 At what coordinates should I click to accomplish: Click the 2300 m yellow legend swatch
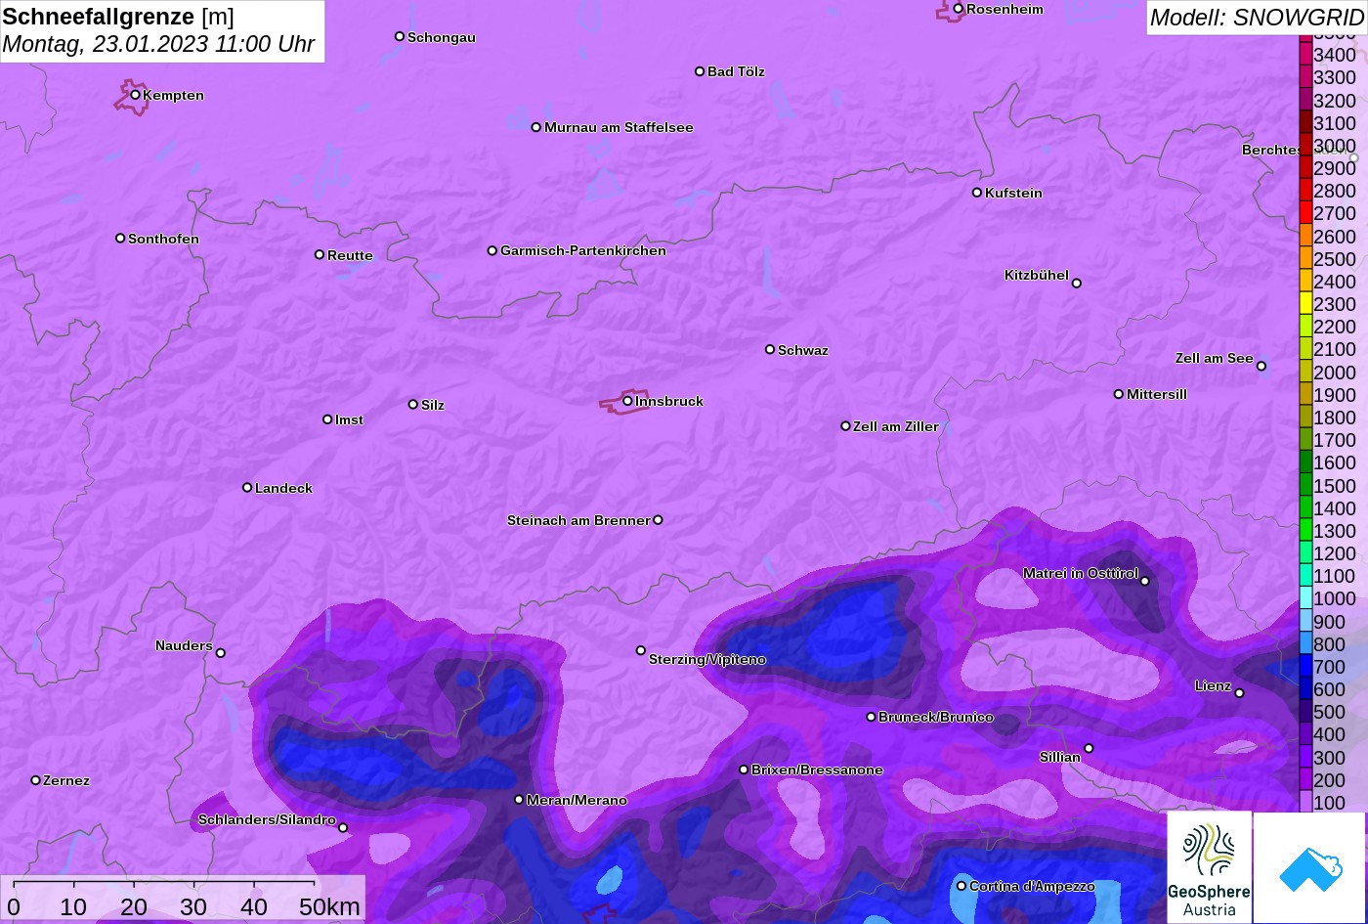(1304, 304)
